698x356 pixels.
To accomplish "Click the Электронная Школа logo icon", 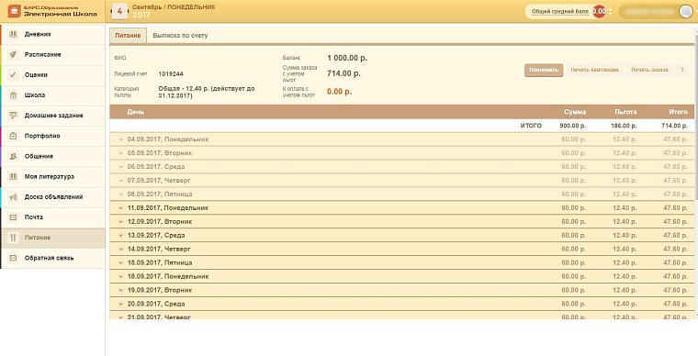I will 15,11.
